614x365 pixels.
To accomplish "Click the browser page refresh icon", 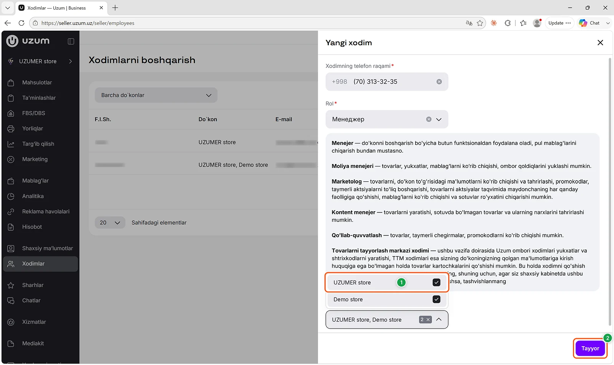I will pos(21,23).
